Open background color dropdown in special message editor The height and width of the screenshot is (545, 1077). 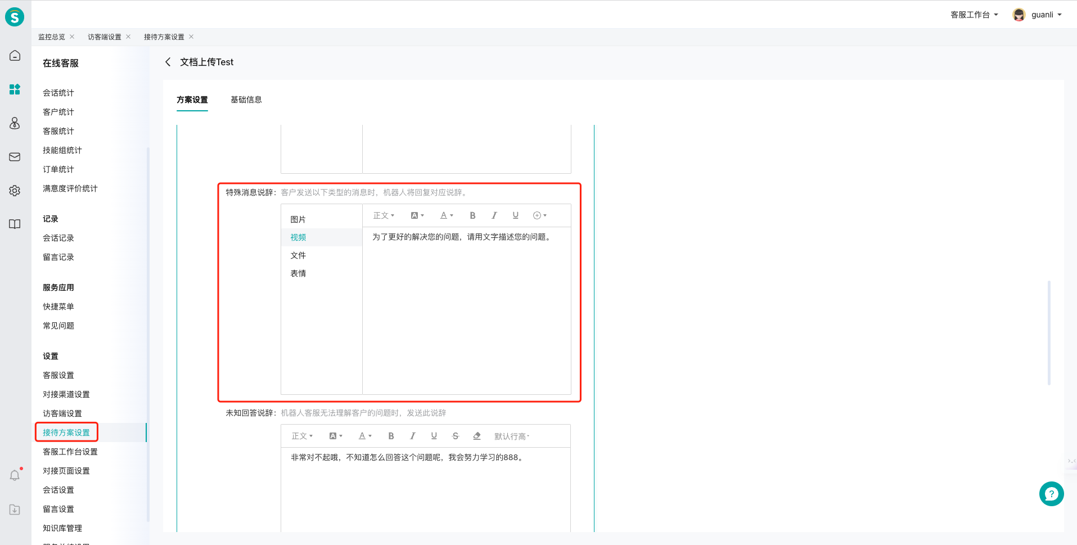[x=417, y=215]
